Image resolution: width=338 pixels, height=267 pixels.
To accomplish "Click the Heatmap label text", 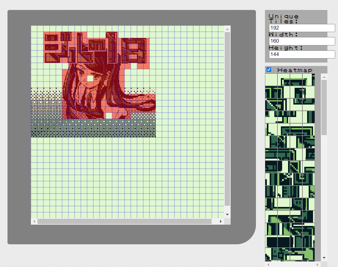I will click(295, 70).
